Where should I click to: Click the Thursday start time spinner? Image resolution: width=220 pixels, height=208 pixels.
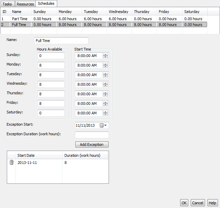coord(105,94)
